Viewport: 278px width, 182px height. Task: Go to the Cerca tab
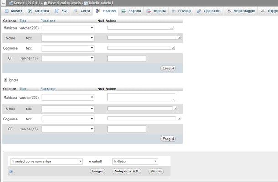tap(82, 11)
